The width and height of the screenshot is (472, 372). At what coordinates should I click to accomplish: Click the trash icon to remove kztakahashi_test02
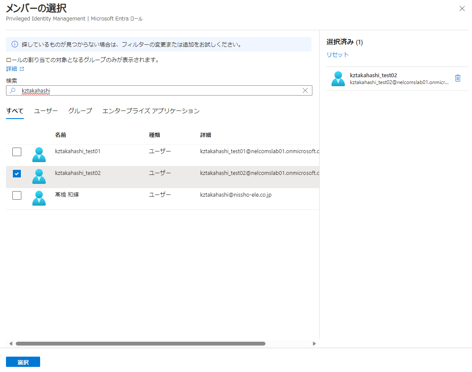[x=457, y=78]
